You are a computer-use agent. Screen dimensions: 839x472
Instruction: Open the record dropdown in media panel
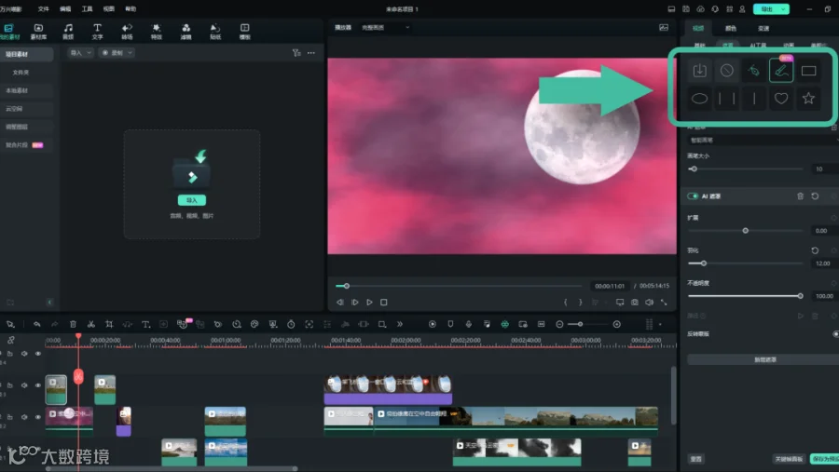point(117,53)
